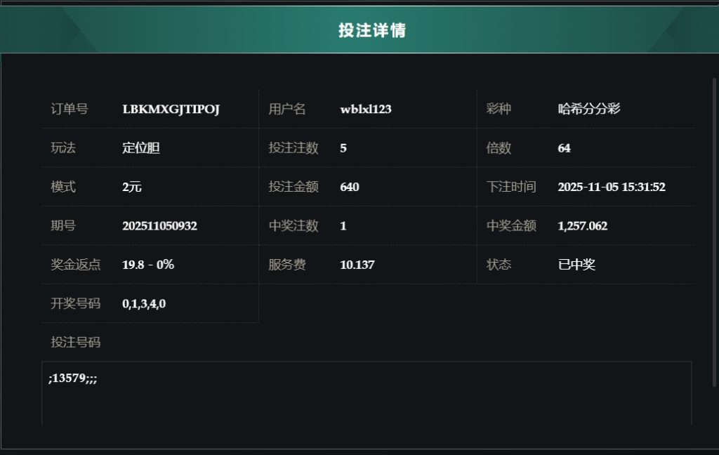Click the winning amount 1,257.062
The image size is (719, 455).
[582, 226]
